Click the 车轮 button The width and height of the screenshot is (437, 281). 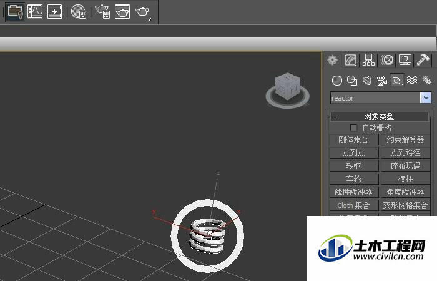click(354, 179)
